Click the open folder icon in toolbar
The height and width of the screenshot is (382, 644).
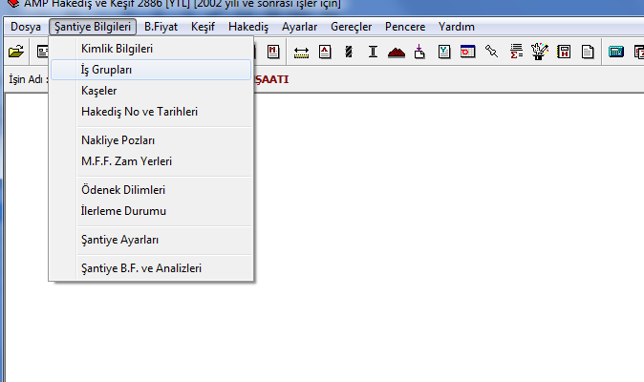point(16,52)
